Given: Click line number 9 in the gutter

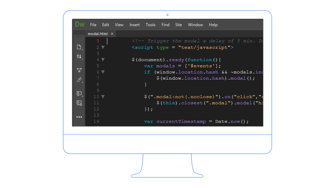Looking at the screenshot, I should (98, 91).
